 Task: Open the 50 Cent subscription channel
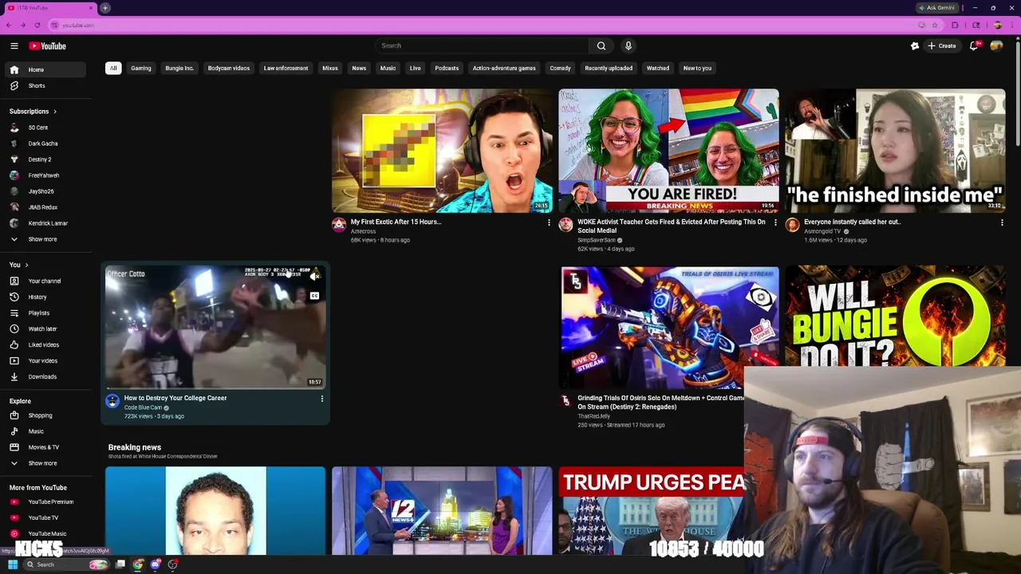point(46,128)
